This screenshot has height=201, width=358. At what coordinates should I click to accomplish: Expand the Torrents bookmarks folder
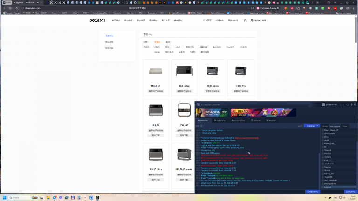click(x=152, y=13)
